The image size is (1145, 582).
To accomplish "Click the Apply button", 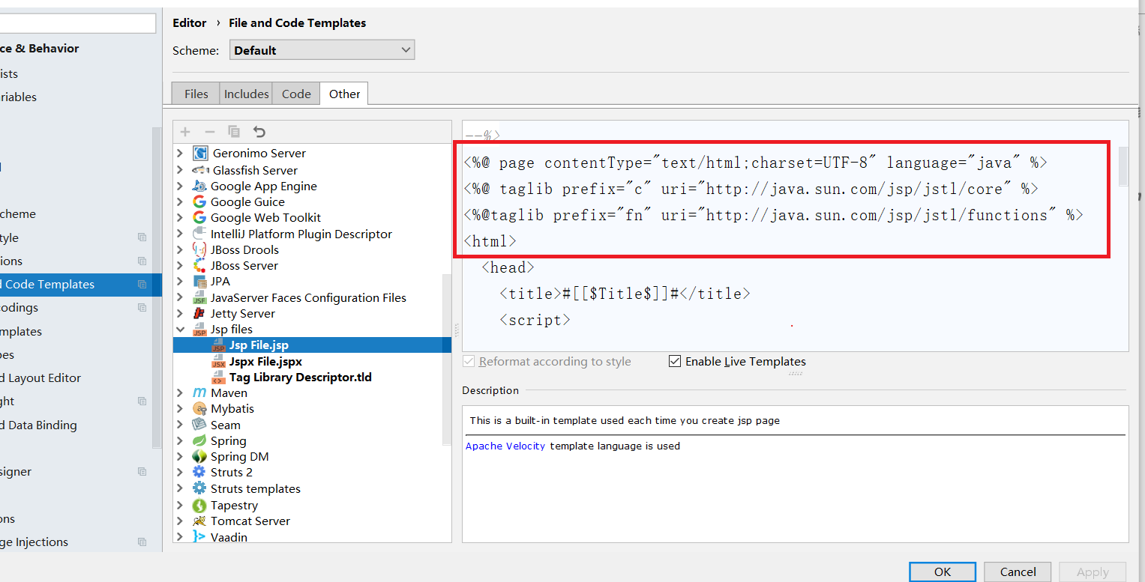I will point(1093,572).
